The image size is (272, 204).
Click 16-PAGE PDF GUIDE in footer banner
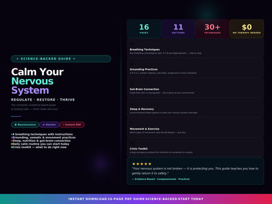(x=126, y=199)
